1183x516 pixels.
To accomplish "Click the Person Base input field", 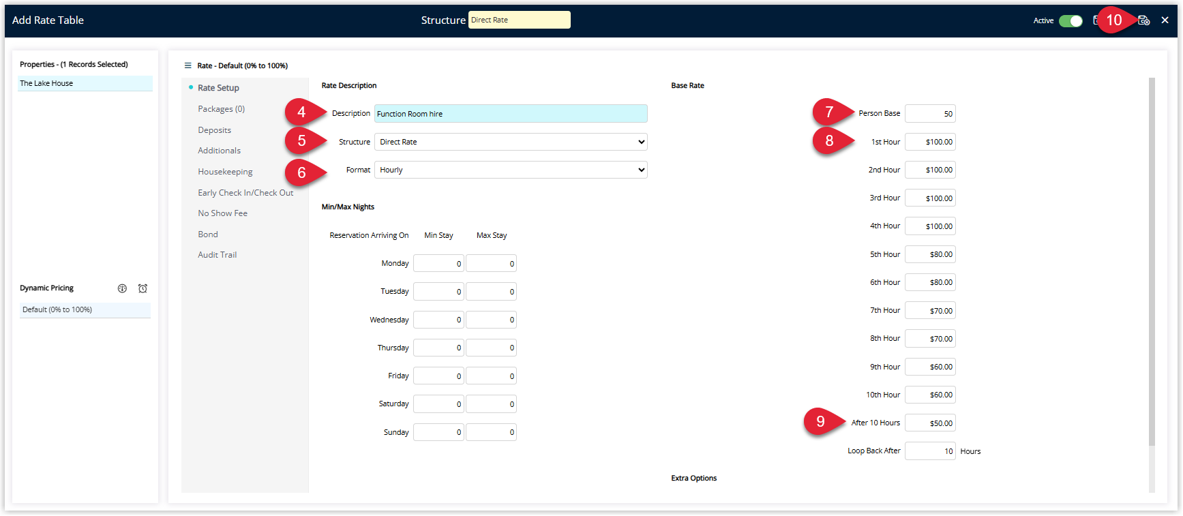I will (930, 114).
